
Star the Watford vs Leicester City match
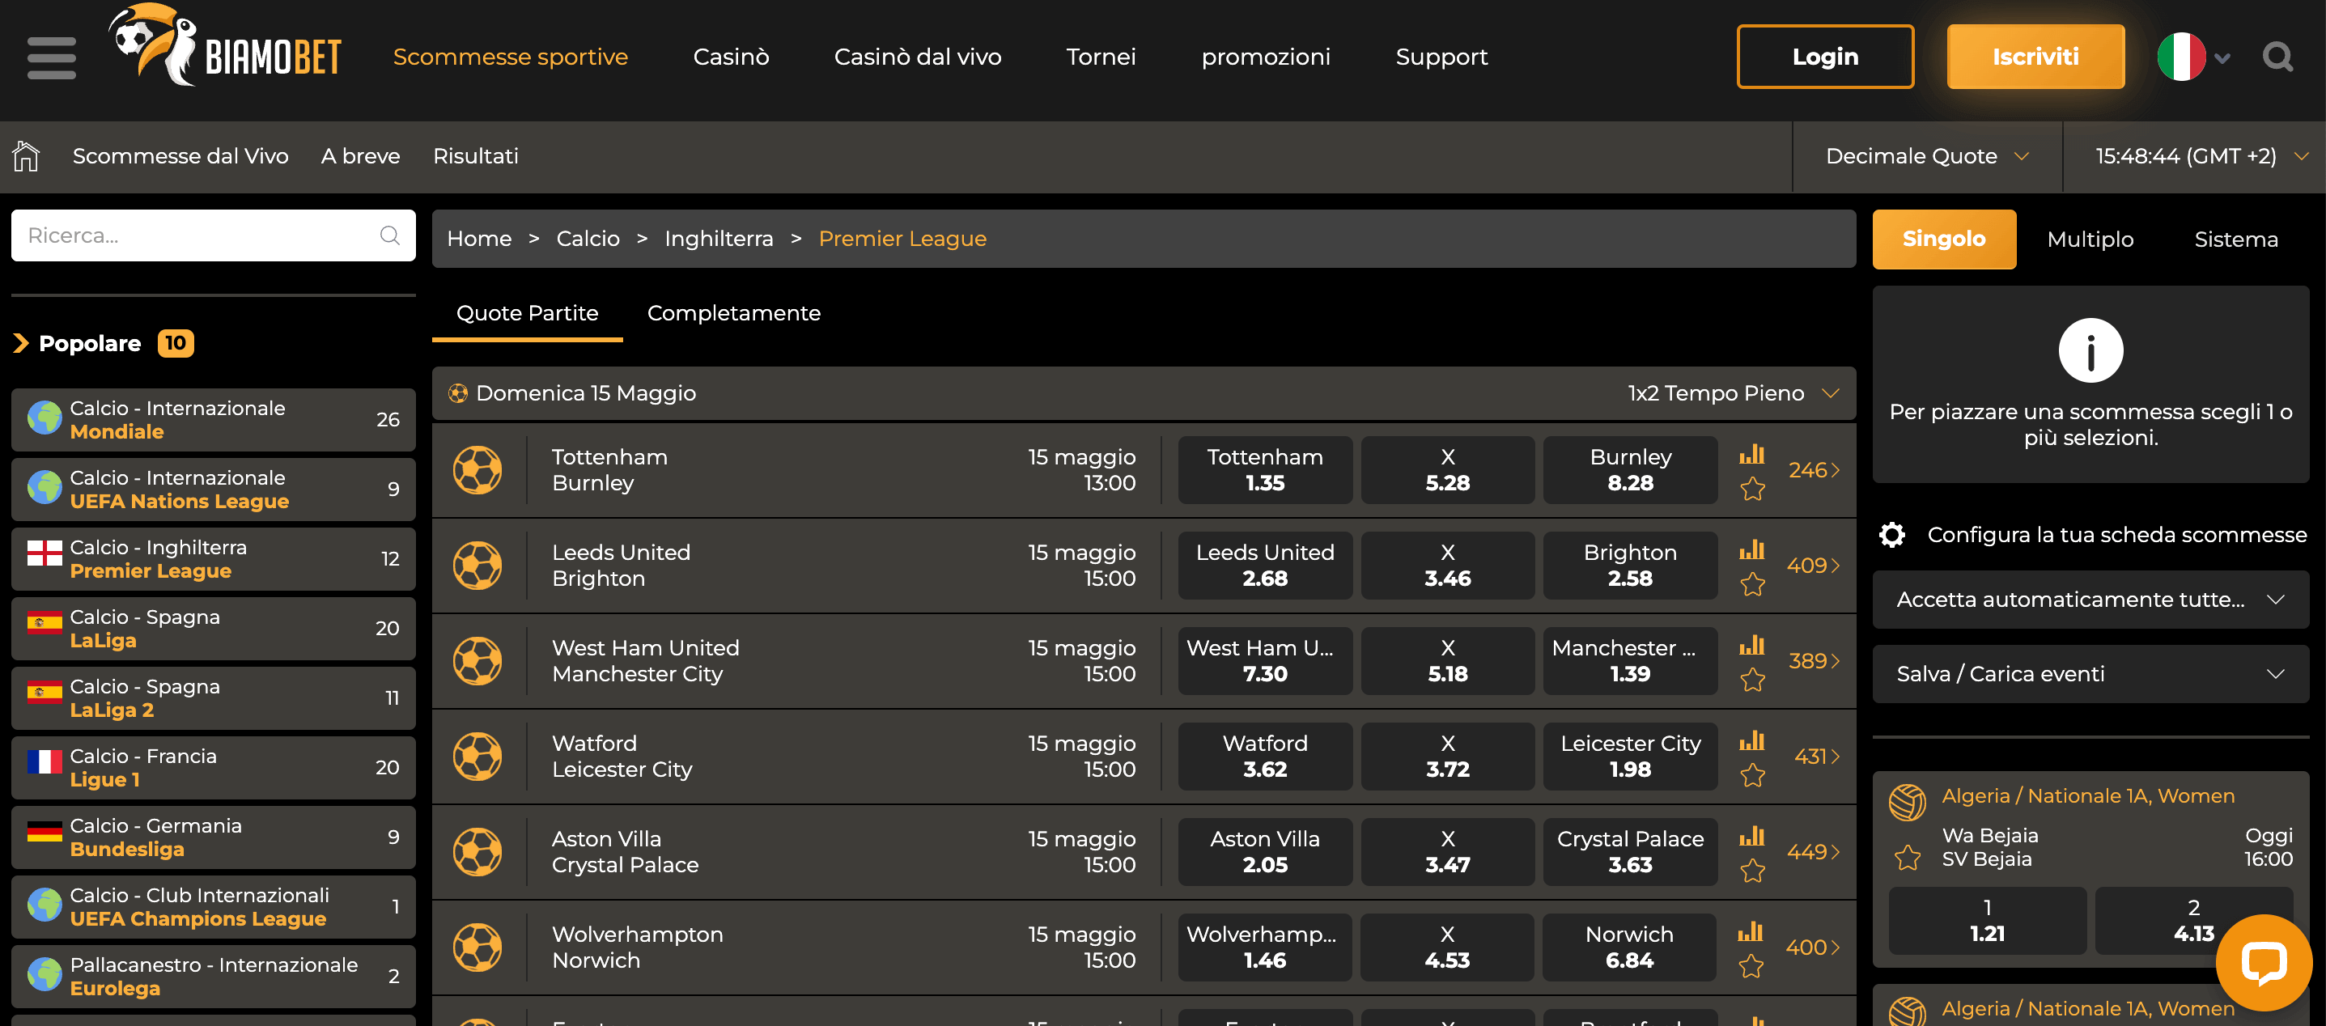1753,775
